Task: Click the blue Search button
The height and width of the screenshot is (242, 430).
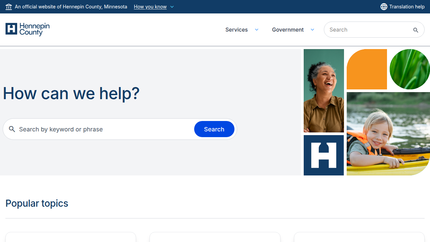Action: tap(214, 129)
